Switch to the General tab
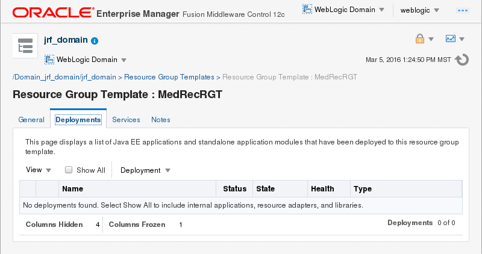This screenshot has height=254, width=482. [x=31, y=120]
